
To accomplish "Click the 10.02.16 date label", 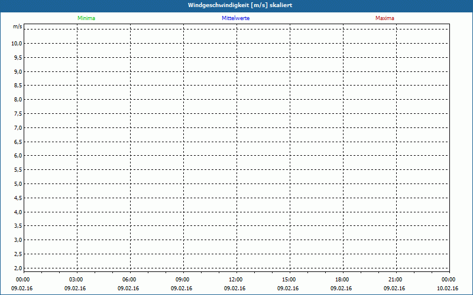I will coord(448,289).
